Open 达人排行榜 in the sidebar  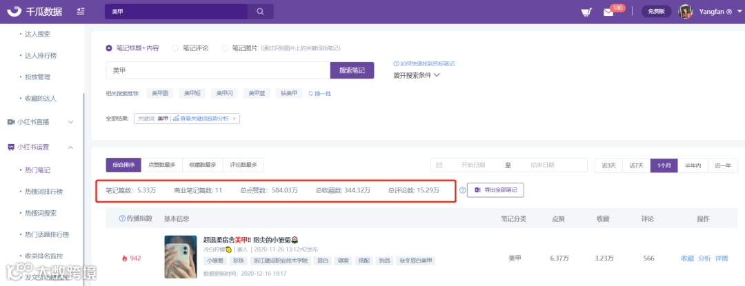(41, 56)
